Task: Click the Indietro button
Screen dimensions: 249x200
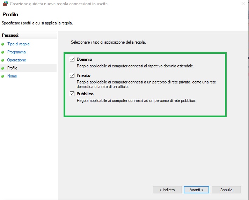Action: coord(167,190)
